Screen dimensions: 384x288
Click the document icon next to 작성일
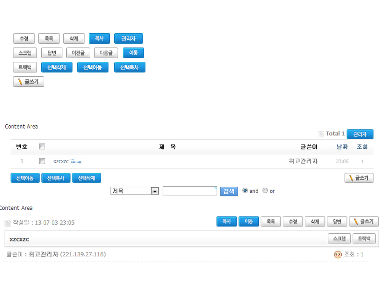tap(8, 223)
